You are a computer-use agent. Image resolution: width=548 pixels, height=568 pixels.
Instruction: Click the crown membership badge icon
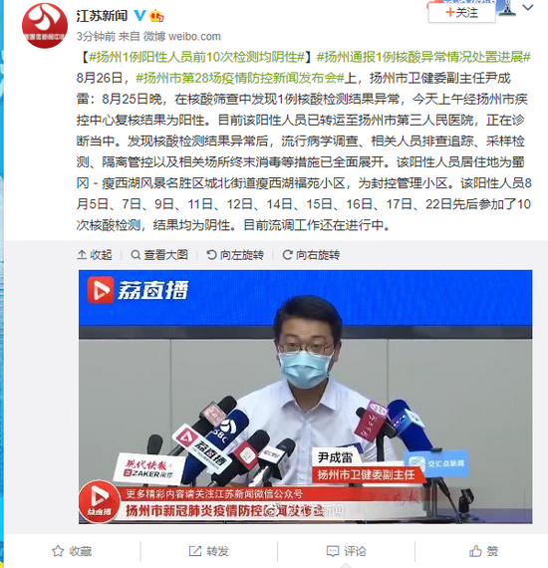tap(156, 15)
